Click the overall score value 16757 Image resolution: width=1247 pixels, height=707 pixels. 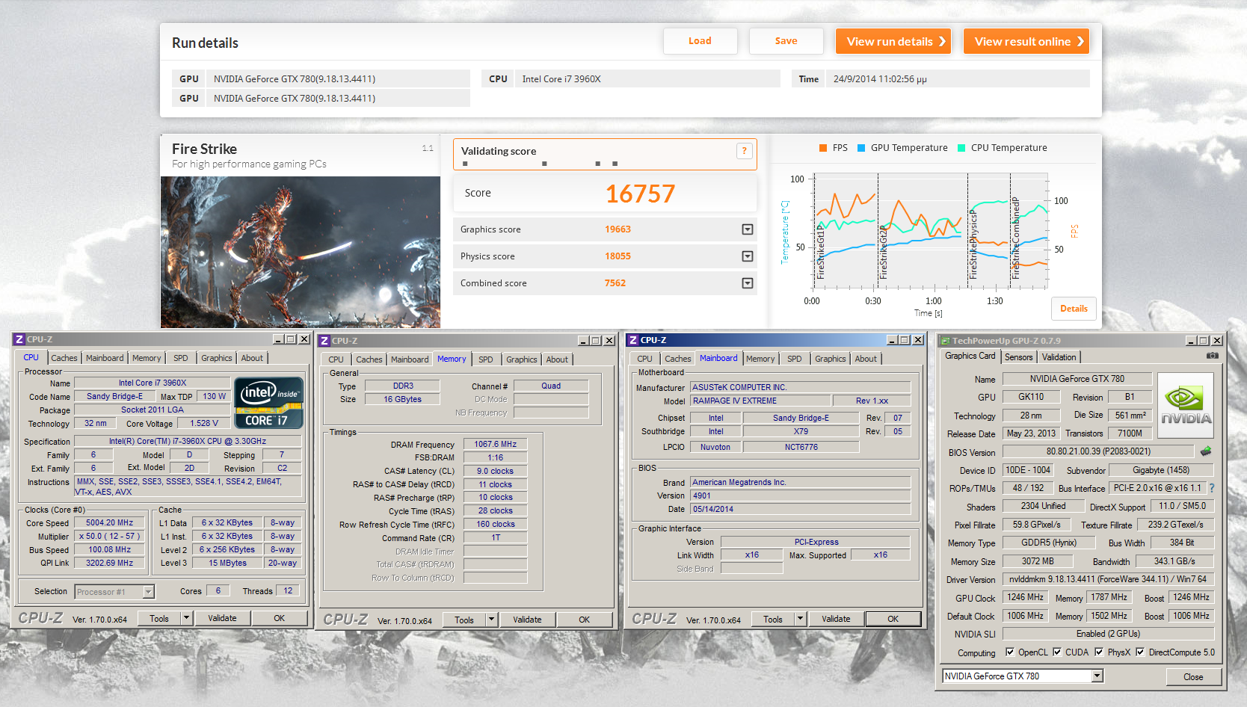tap(640, 194)
